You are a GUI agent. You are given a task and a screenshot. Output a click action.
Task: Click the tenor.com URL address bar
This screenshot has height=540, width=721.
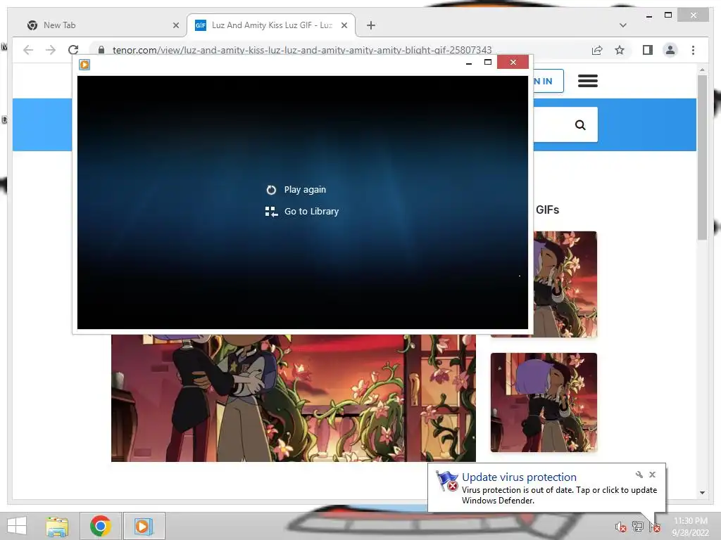pyautogui.click(x=301, y=50)
